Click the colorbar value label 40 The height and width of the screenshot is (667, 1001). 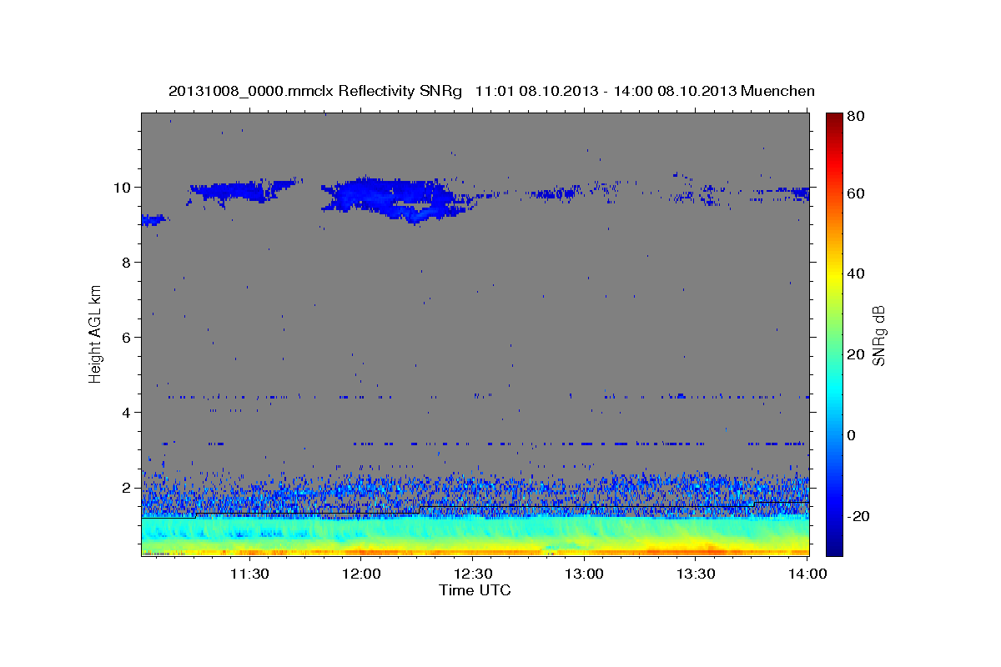click(x=858, y=273)
